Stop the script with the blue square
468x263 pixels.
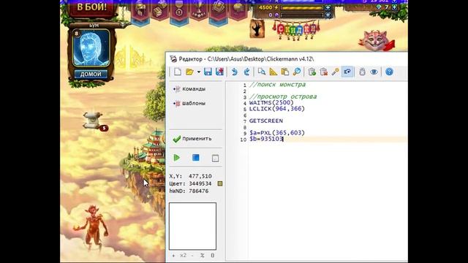coord(196,158)
